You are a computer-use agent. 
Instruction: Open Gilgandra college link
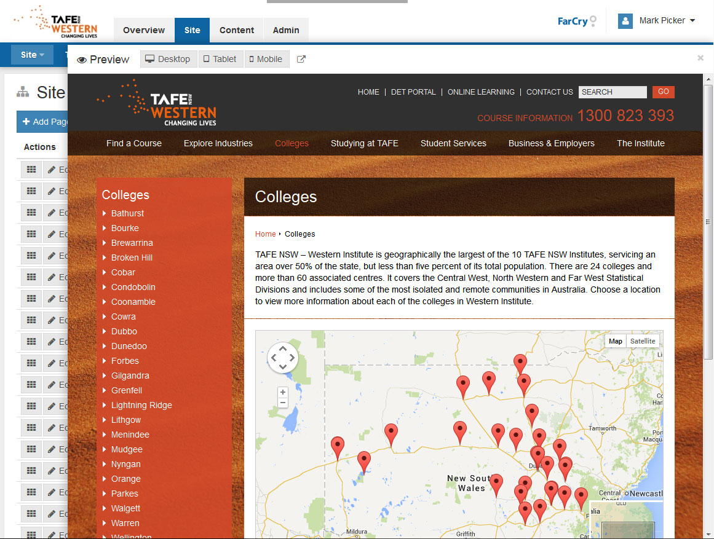[x=130, y=376]
